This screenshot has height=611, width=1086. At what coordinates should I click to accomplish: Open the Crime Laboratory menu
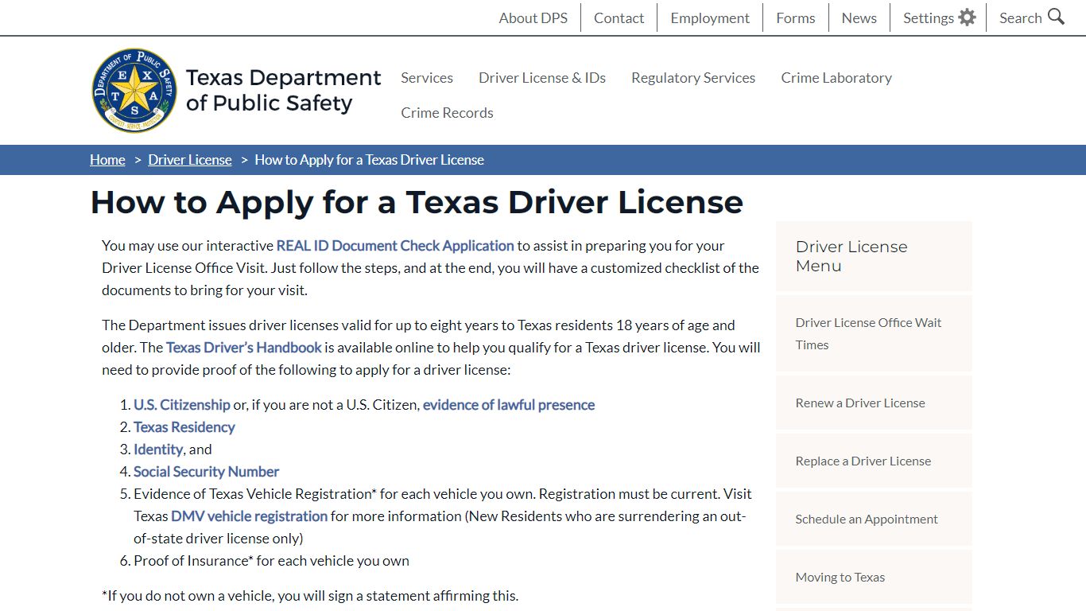[x=836, y=77]
